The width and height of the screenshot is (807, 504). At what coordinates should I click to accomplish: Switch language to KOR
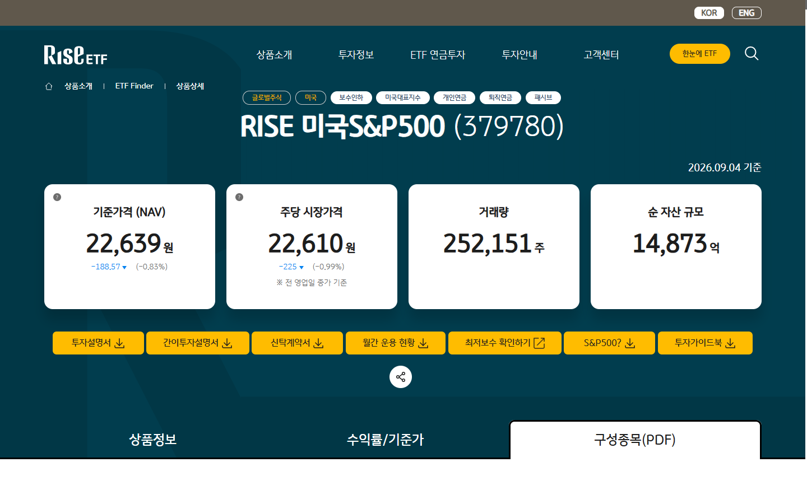click(709, 13)
